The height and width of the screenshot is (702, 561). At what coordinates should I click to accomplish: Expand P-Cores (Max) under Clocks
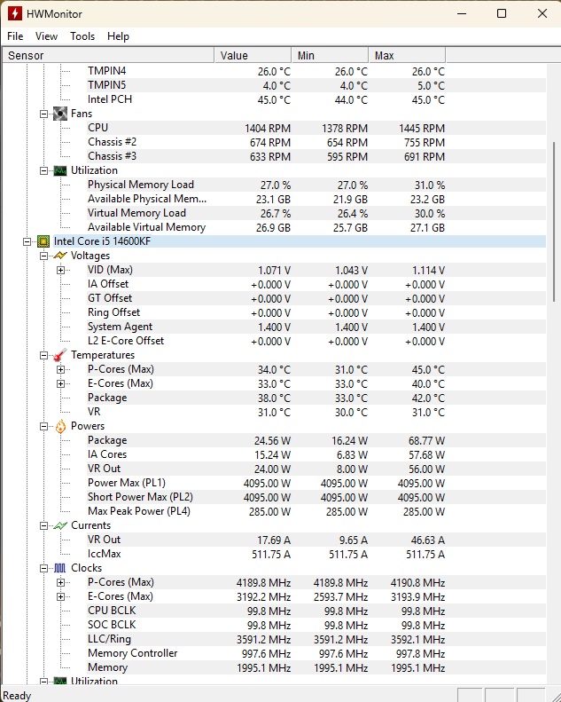coord(61,582)
